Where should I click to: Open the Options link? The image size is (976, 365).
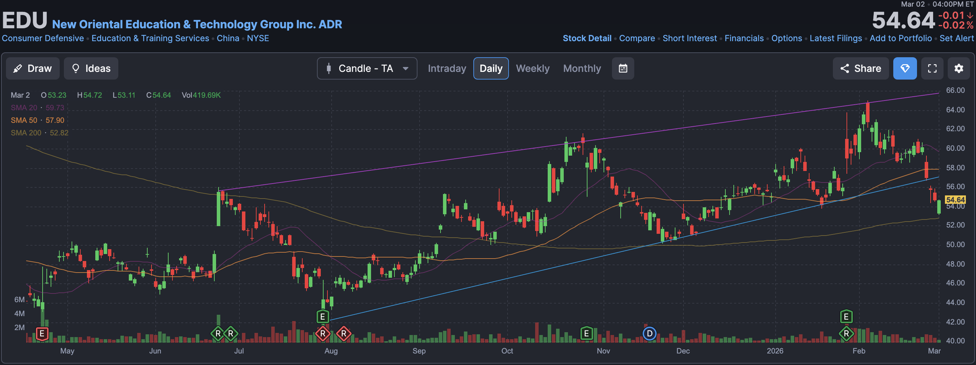coord(786,38)
